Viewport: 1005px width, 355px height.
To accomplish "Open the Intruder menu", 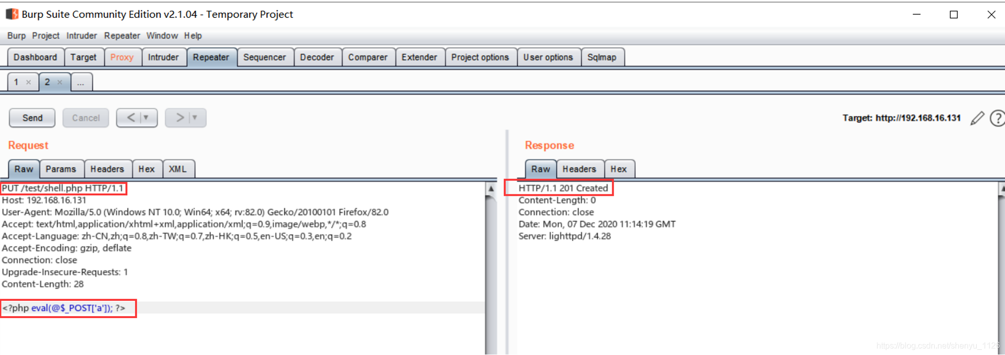I will 81,36.
